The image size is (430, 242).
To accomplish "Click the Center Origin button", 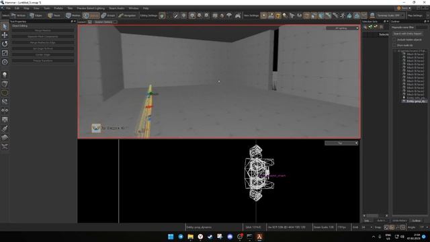I will pyautogui.click(x=43, y=54).
